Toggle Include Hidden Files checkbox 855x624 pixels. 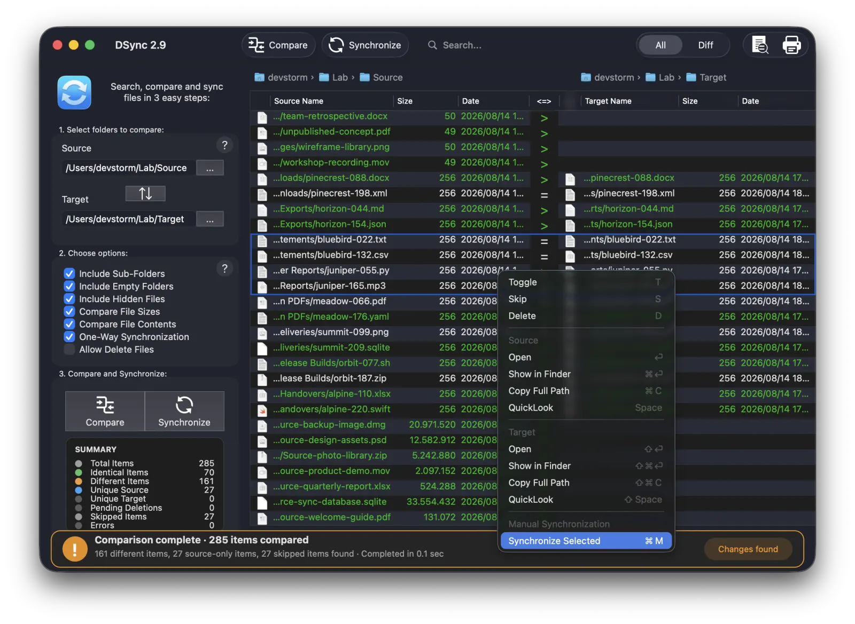(69, 299)
